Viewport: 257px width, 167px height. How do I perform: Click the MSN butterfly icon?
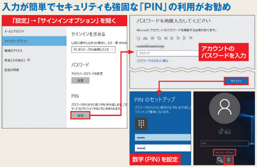[184, 38]
